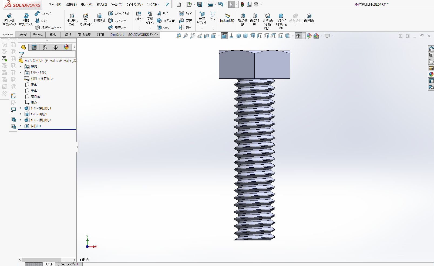Click the シェル shell tool
434x266 pixels.
pyautogui.click(x=163, y=27)
